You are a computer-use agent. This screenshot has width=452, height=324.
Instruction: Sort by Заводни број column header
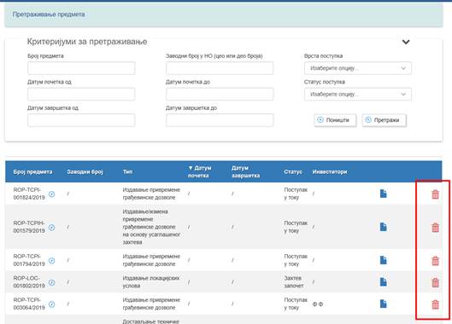click(85, 171)
